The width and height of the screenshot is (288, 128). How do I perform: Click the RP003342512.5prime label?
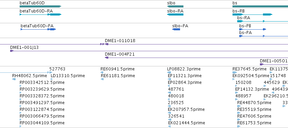42,83
